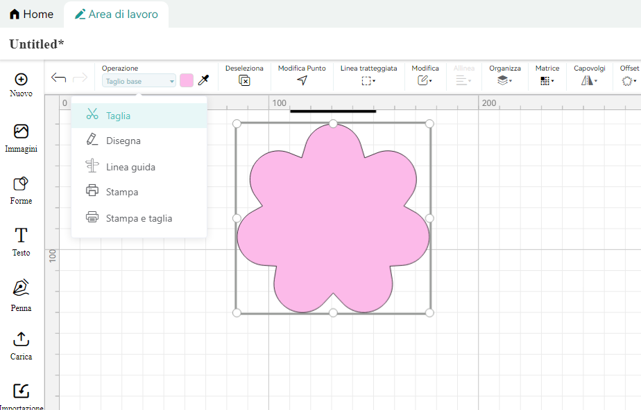Choose Disegna from the operation menu
The image size is (641, 410).
pos(123,141)
